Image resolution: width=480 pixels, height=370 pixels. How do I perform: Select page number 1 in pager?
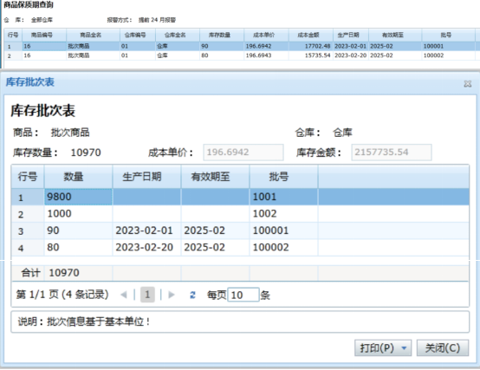point(147,295)
